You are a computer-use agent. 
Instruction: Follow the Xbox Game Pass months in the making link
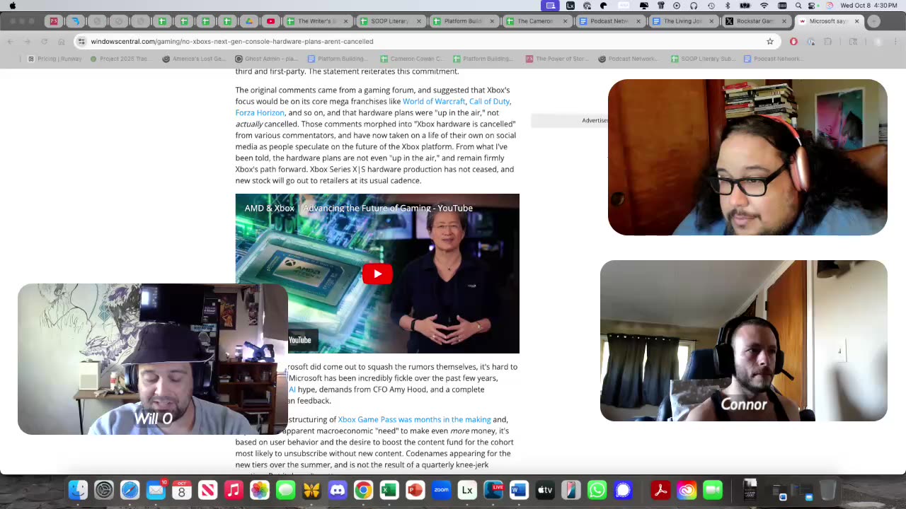[414, 419]
